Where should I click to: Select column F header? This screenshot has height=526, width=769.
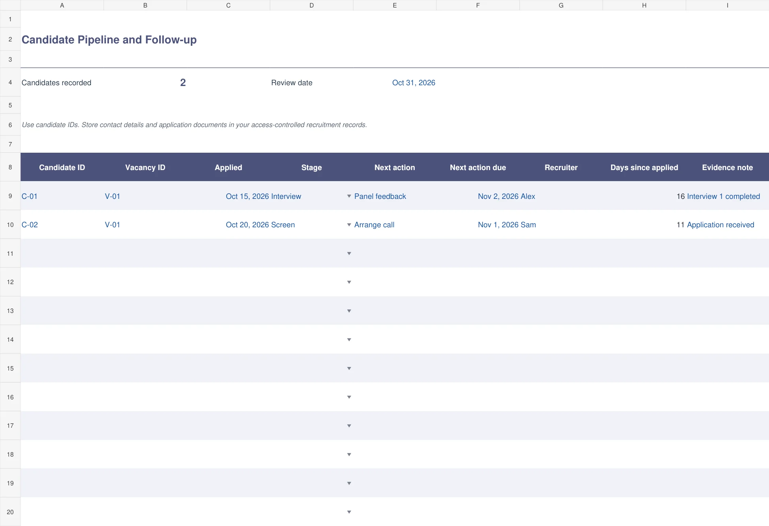coord(478,5)
